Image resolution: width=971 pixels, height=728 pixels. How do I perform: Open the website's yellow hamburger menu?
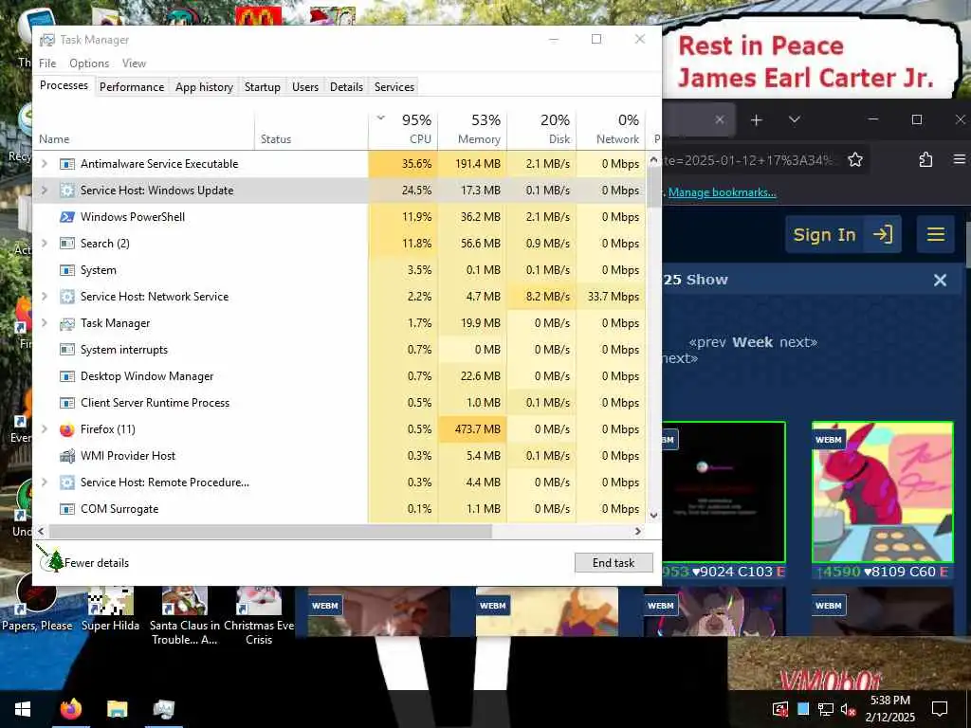pyautogui.click(x=936, y=235)
